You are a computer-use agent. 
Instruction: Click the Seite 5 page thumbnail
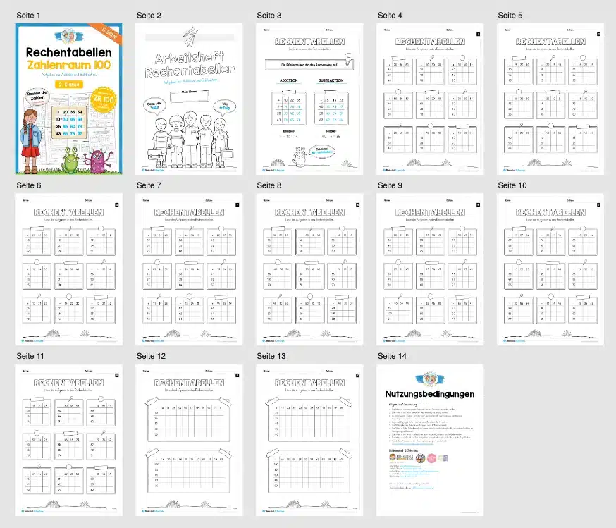(x=550, y=99)
